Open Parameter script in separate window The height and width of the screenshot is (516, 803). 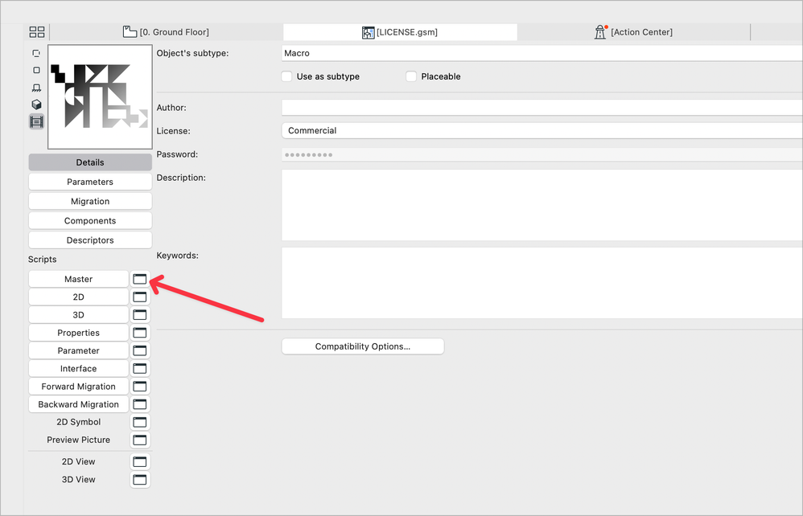(140, 350)
